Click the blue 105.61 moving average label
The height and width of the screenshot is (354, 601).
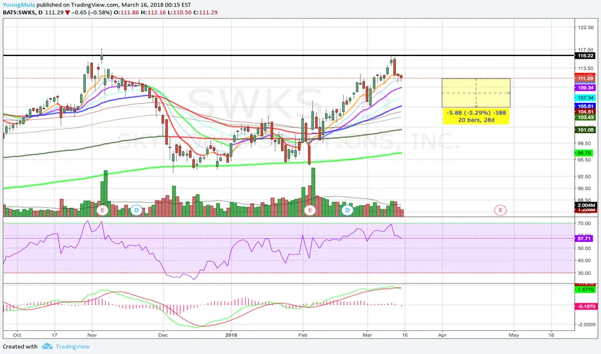(x=586, y=106)
